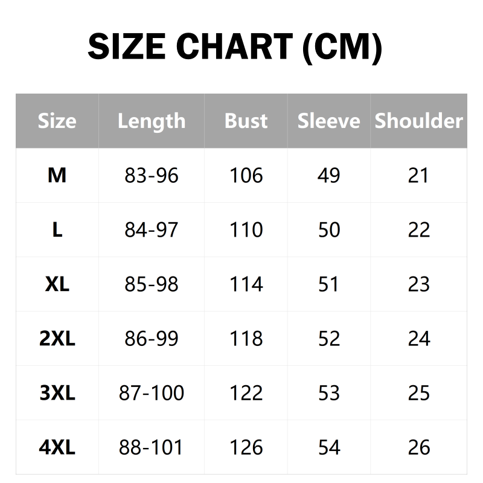
Task: Click the M size row label
Action: (57, 175)
